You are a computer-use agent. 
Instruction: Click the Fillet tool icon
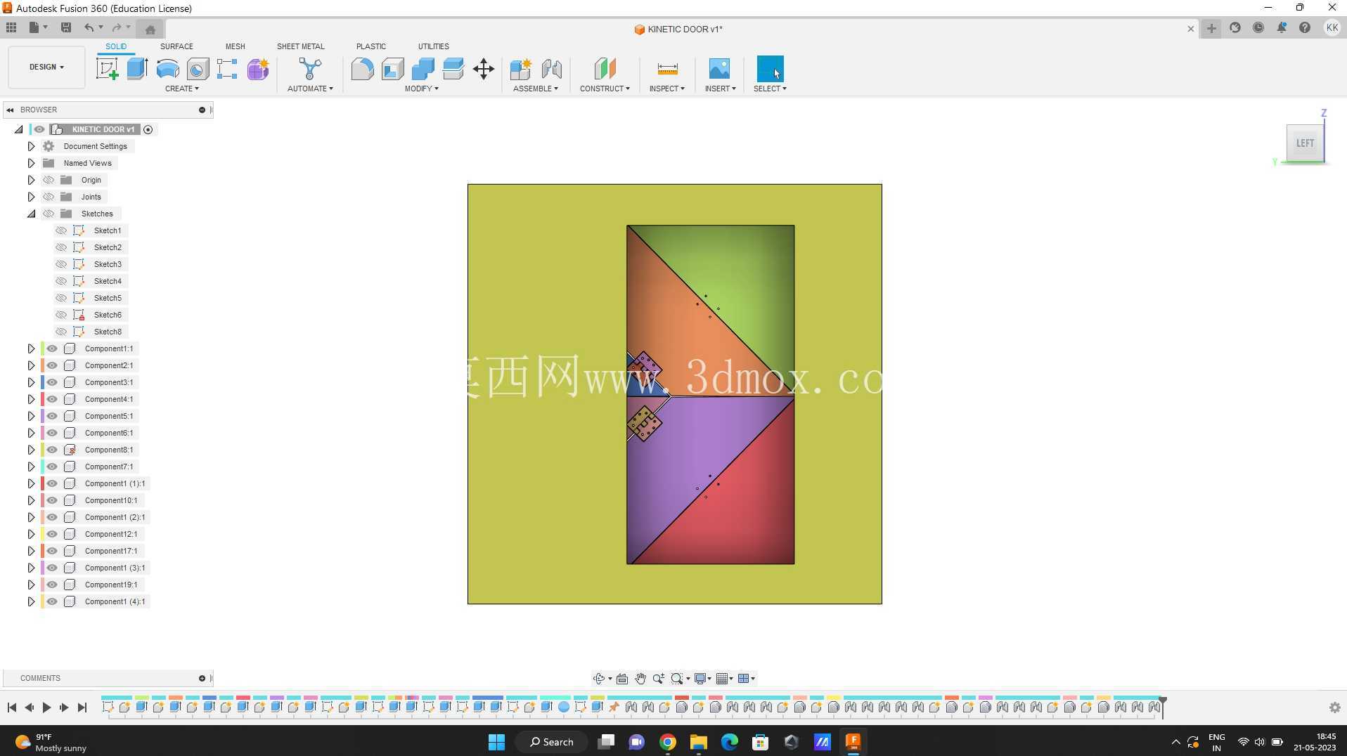coord(362,69)
